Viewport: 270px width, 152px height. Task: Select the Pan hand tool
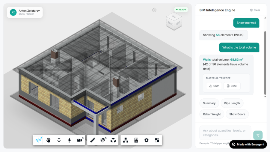click(x=49, y=140)
